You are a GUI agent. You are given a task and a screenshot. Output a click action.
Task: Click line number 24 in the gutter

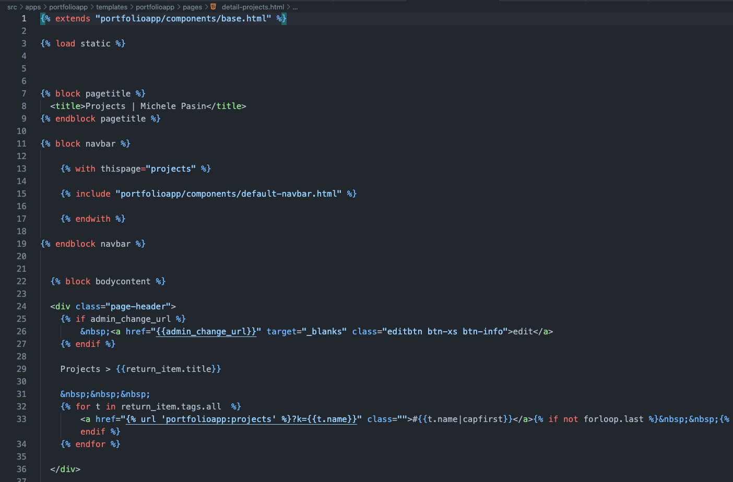tap(21, 307)
